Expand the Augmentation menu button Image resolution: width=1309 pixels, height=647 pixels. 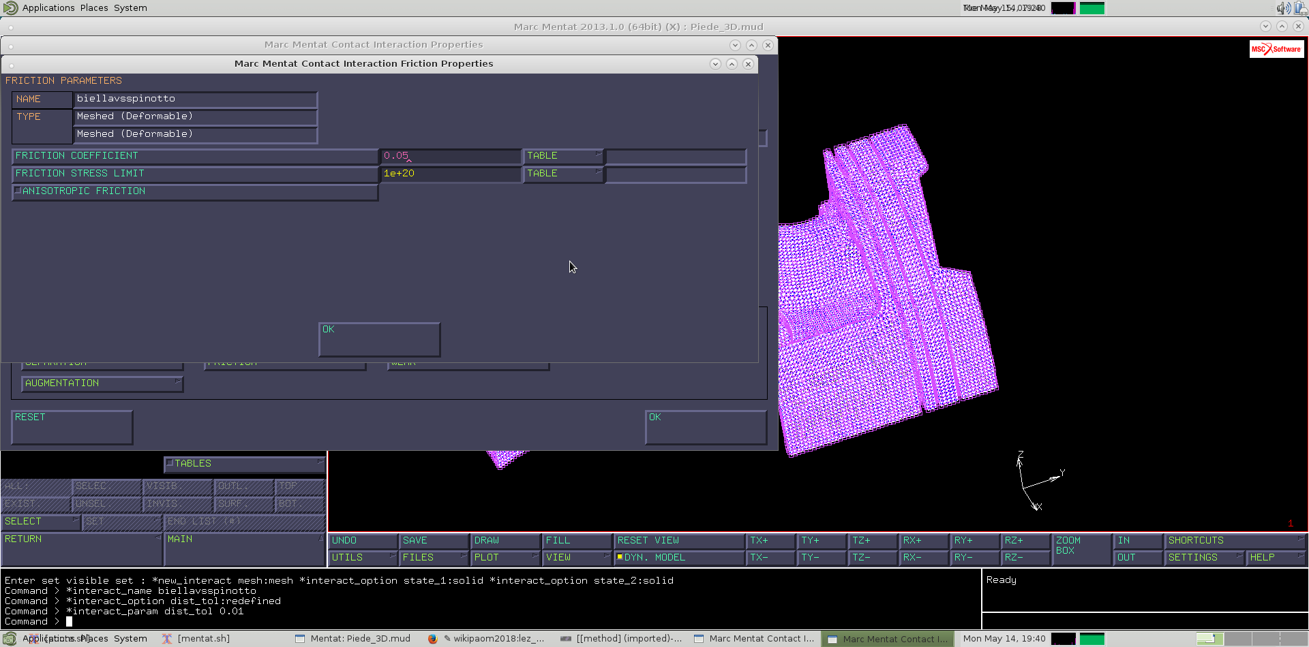click(x=102, y=384)
